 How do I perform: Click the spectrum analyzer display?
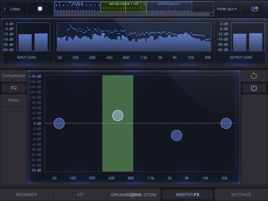coord(134,37)
